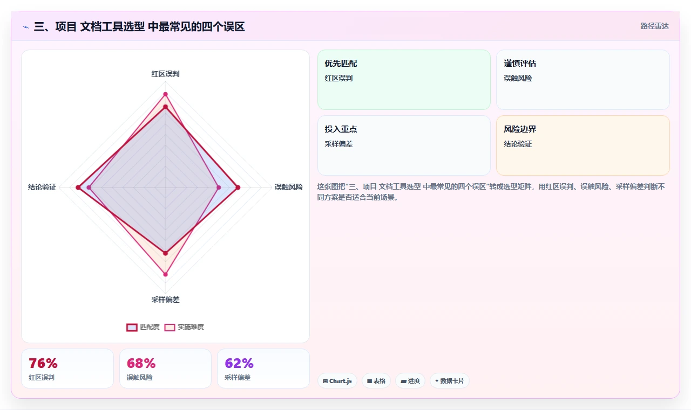Open the 投入重点 card
The image size is (691, 410).
tap(404, 145)
